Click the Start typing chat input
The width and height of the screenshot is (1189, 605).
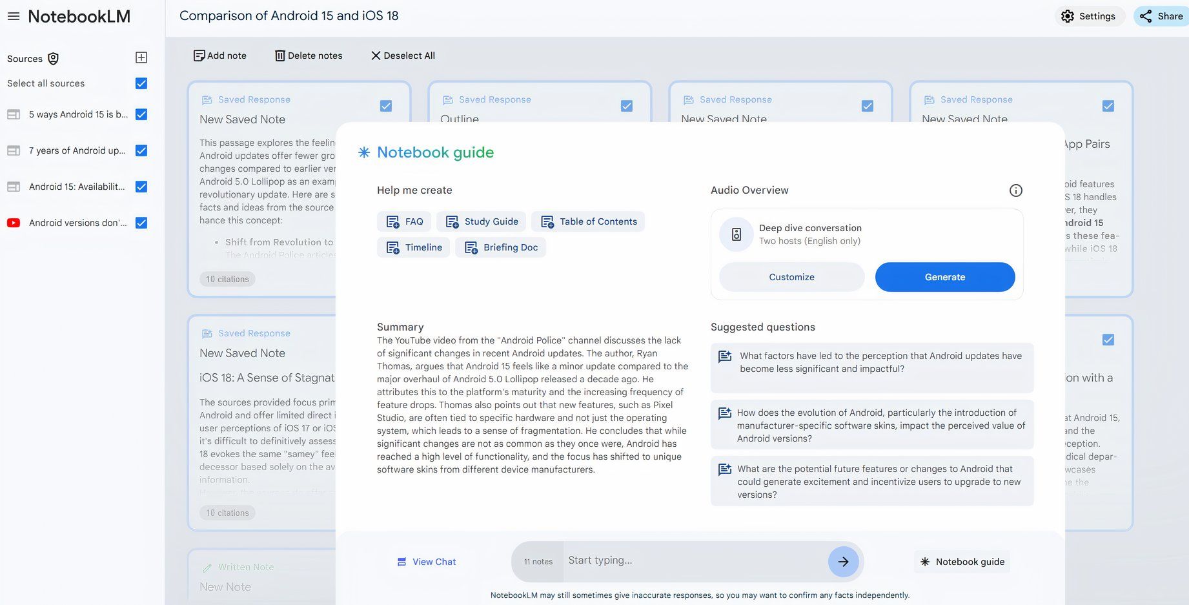pos(694,560)
